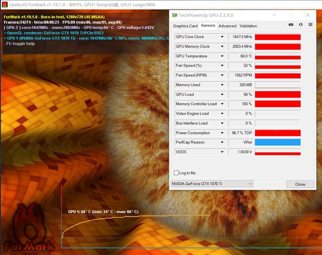Image resolution: width=322 pixels, height=255 pixels.
Task: Select GPU from NVIDIA GeForce GTX 1070 Ti combo box
Action: point(212,184)
